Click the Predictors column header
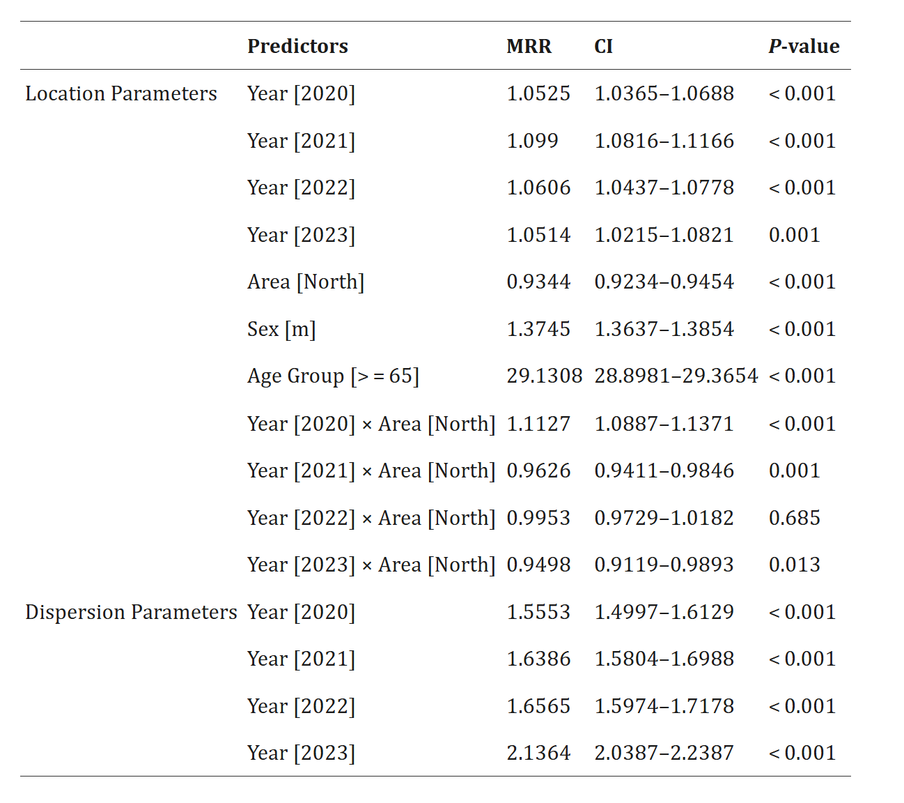This screenshot has height=803, width=904. 297,46
